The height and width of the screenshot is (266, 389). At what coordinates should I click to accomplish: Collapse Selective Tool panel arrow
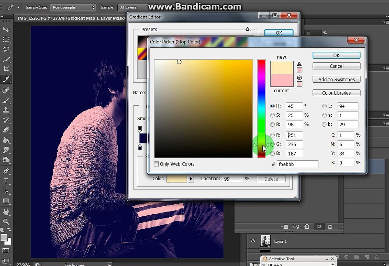pos(264,265)
